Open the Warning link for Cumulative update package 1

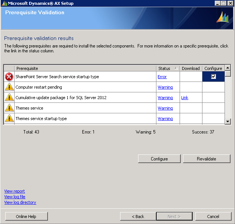pyautogui.click(x=165, y=98)
